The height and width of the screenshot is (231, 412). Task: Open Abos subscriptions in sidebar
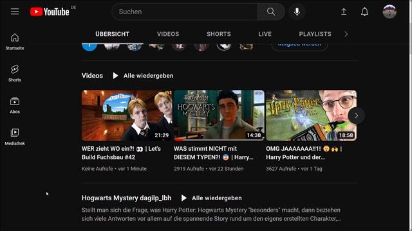coord(15,105)
